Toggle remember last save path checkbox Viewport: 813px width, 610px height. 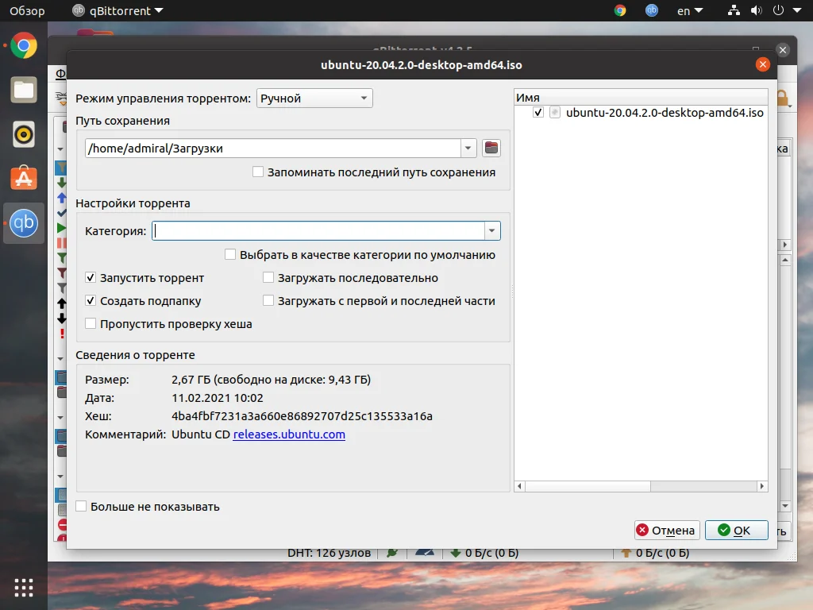point(258,172)
